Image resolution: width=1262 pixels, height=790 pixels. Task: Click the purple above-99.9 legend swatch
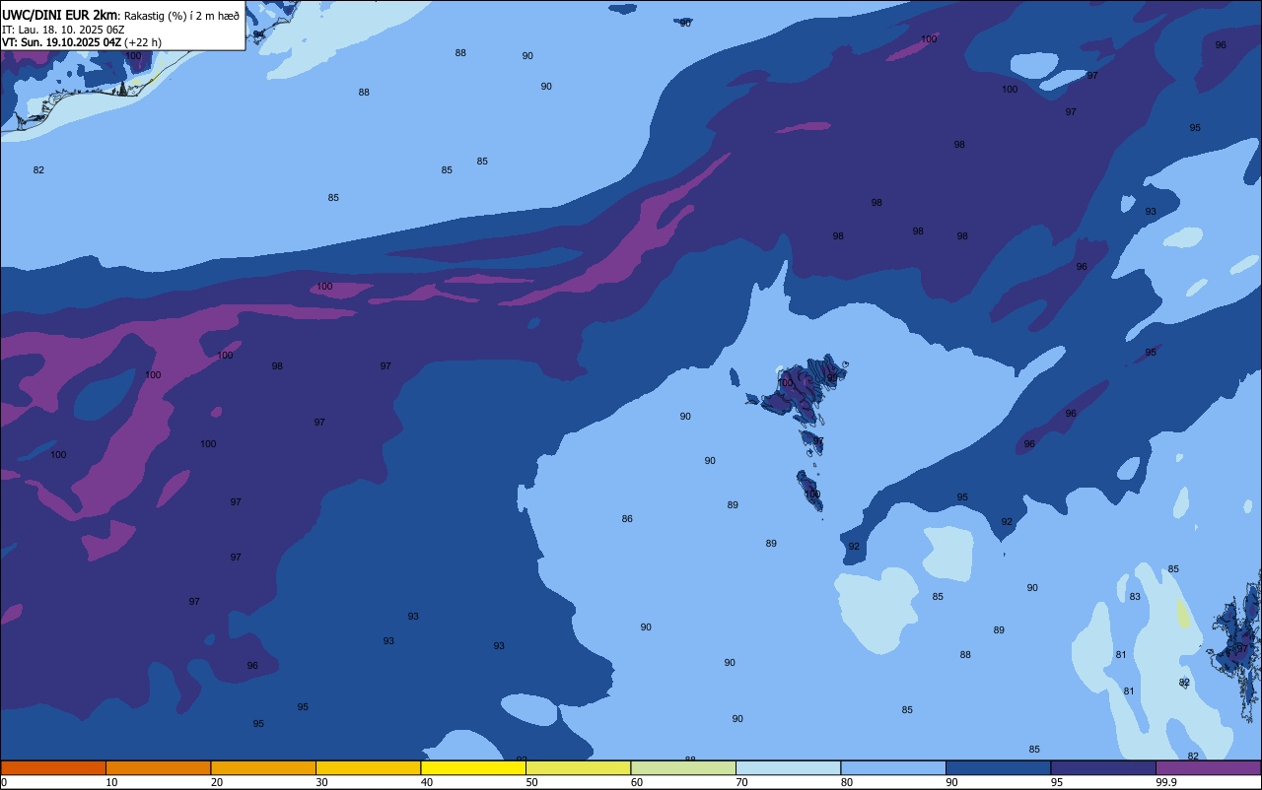(x=1208, y=767)
